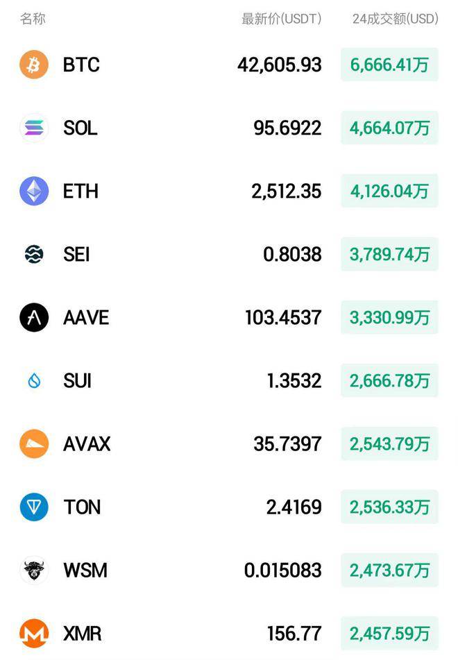The height and width of the screenshot is (660, 458).
Task: Tap the orange Monero XMR icon
Action: point(34,633)
